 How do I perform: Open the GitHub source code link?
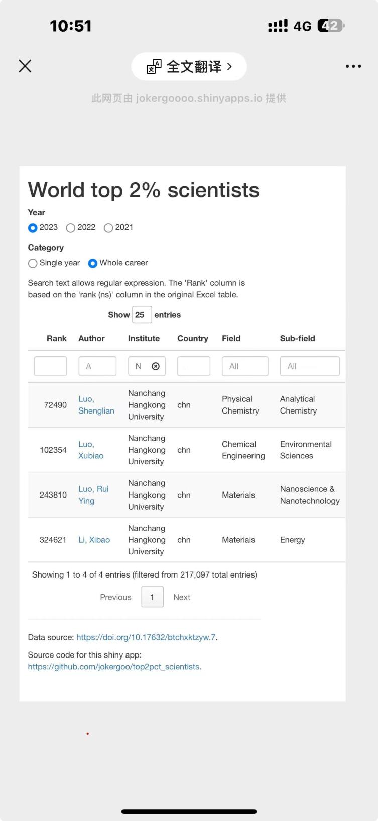tap(113, 667)
